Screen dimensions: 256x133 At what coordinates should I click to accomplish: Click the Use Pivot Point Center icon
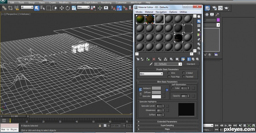point(93,8)
